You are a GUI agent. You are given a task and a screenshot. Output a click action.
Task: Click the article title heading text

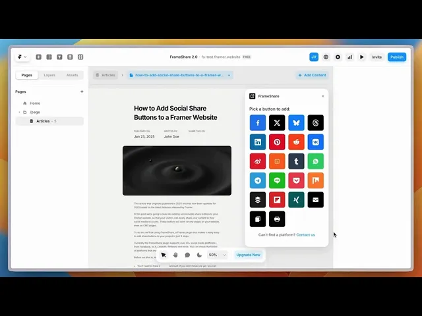pyautogui.click(x=175, y=113)
